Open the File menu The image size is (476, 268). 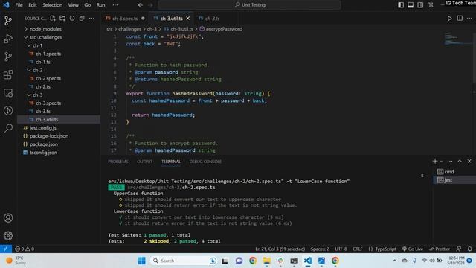tap(19, 5)
